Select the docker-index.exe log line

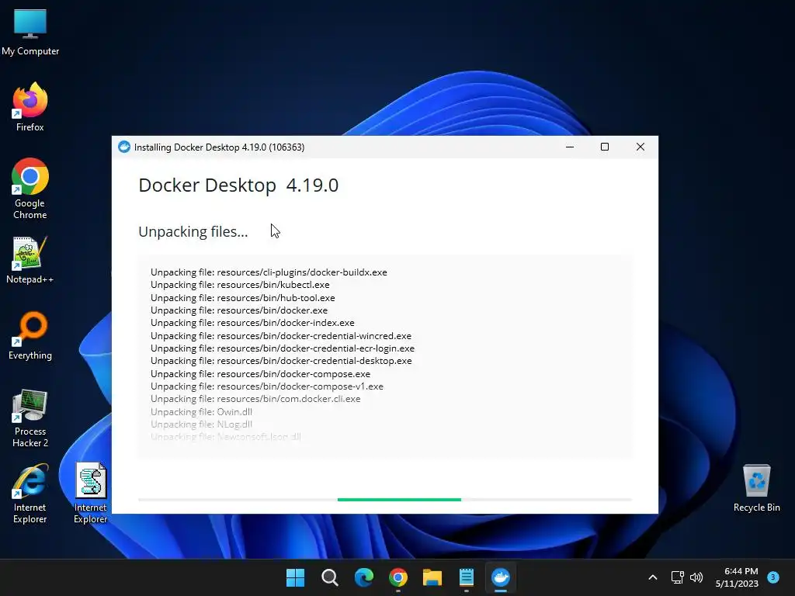click(252, 323)
